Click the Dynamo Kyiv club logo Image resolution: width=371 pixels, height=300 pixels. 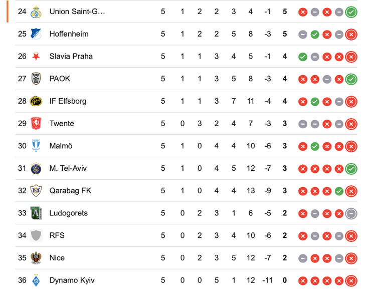[36, 280]
